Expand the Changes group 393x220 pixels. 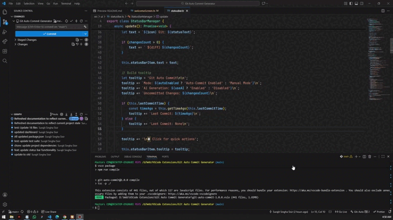pyautogui.click(x=15, y=44)
